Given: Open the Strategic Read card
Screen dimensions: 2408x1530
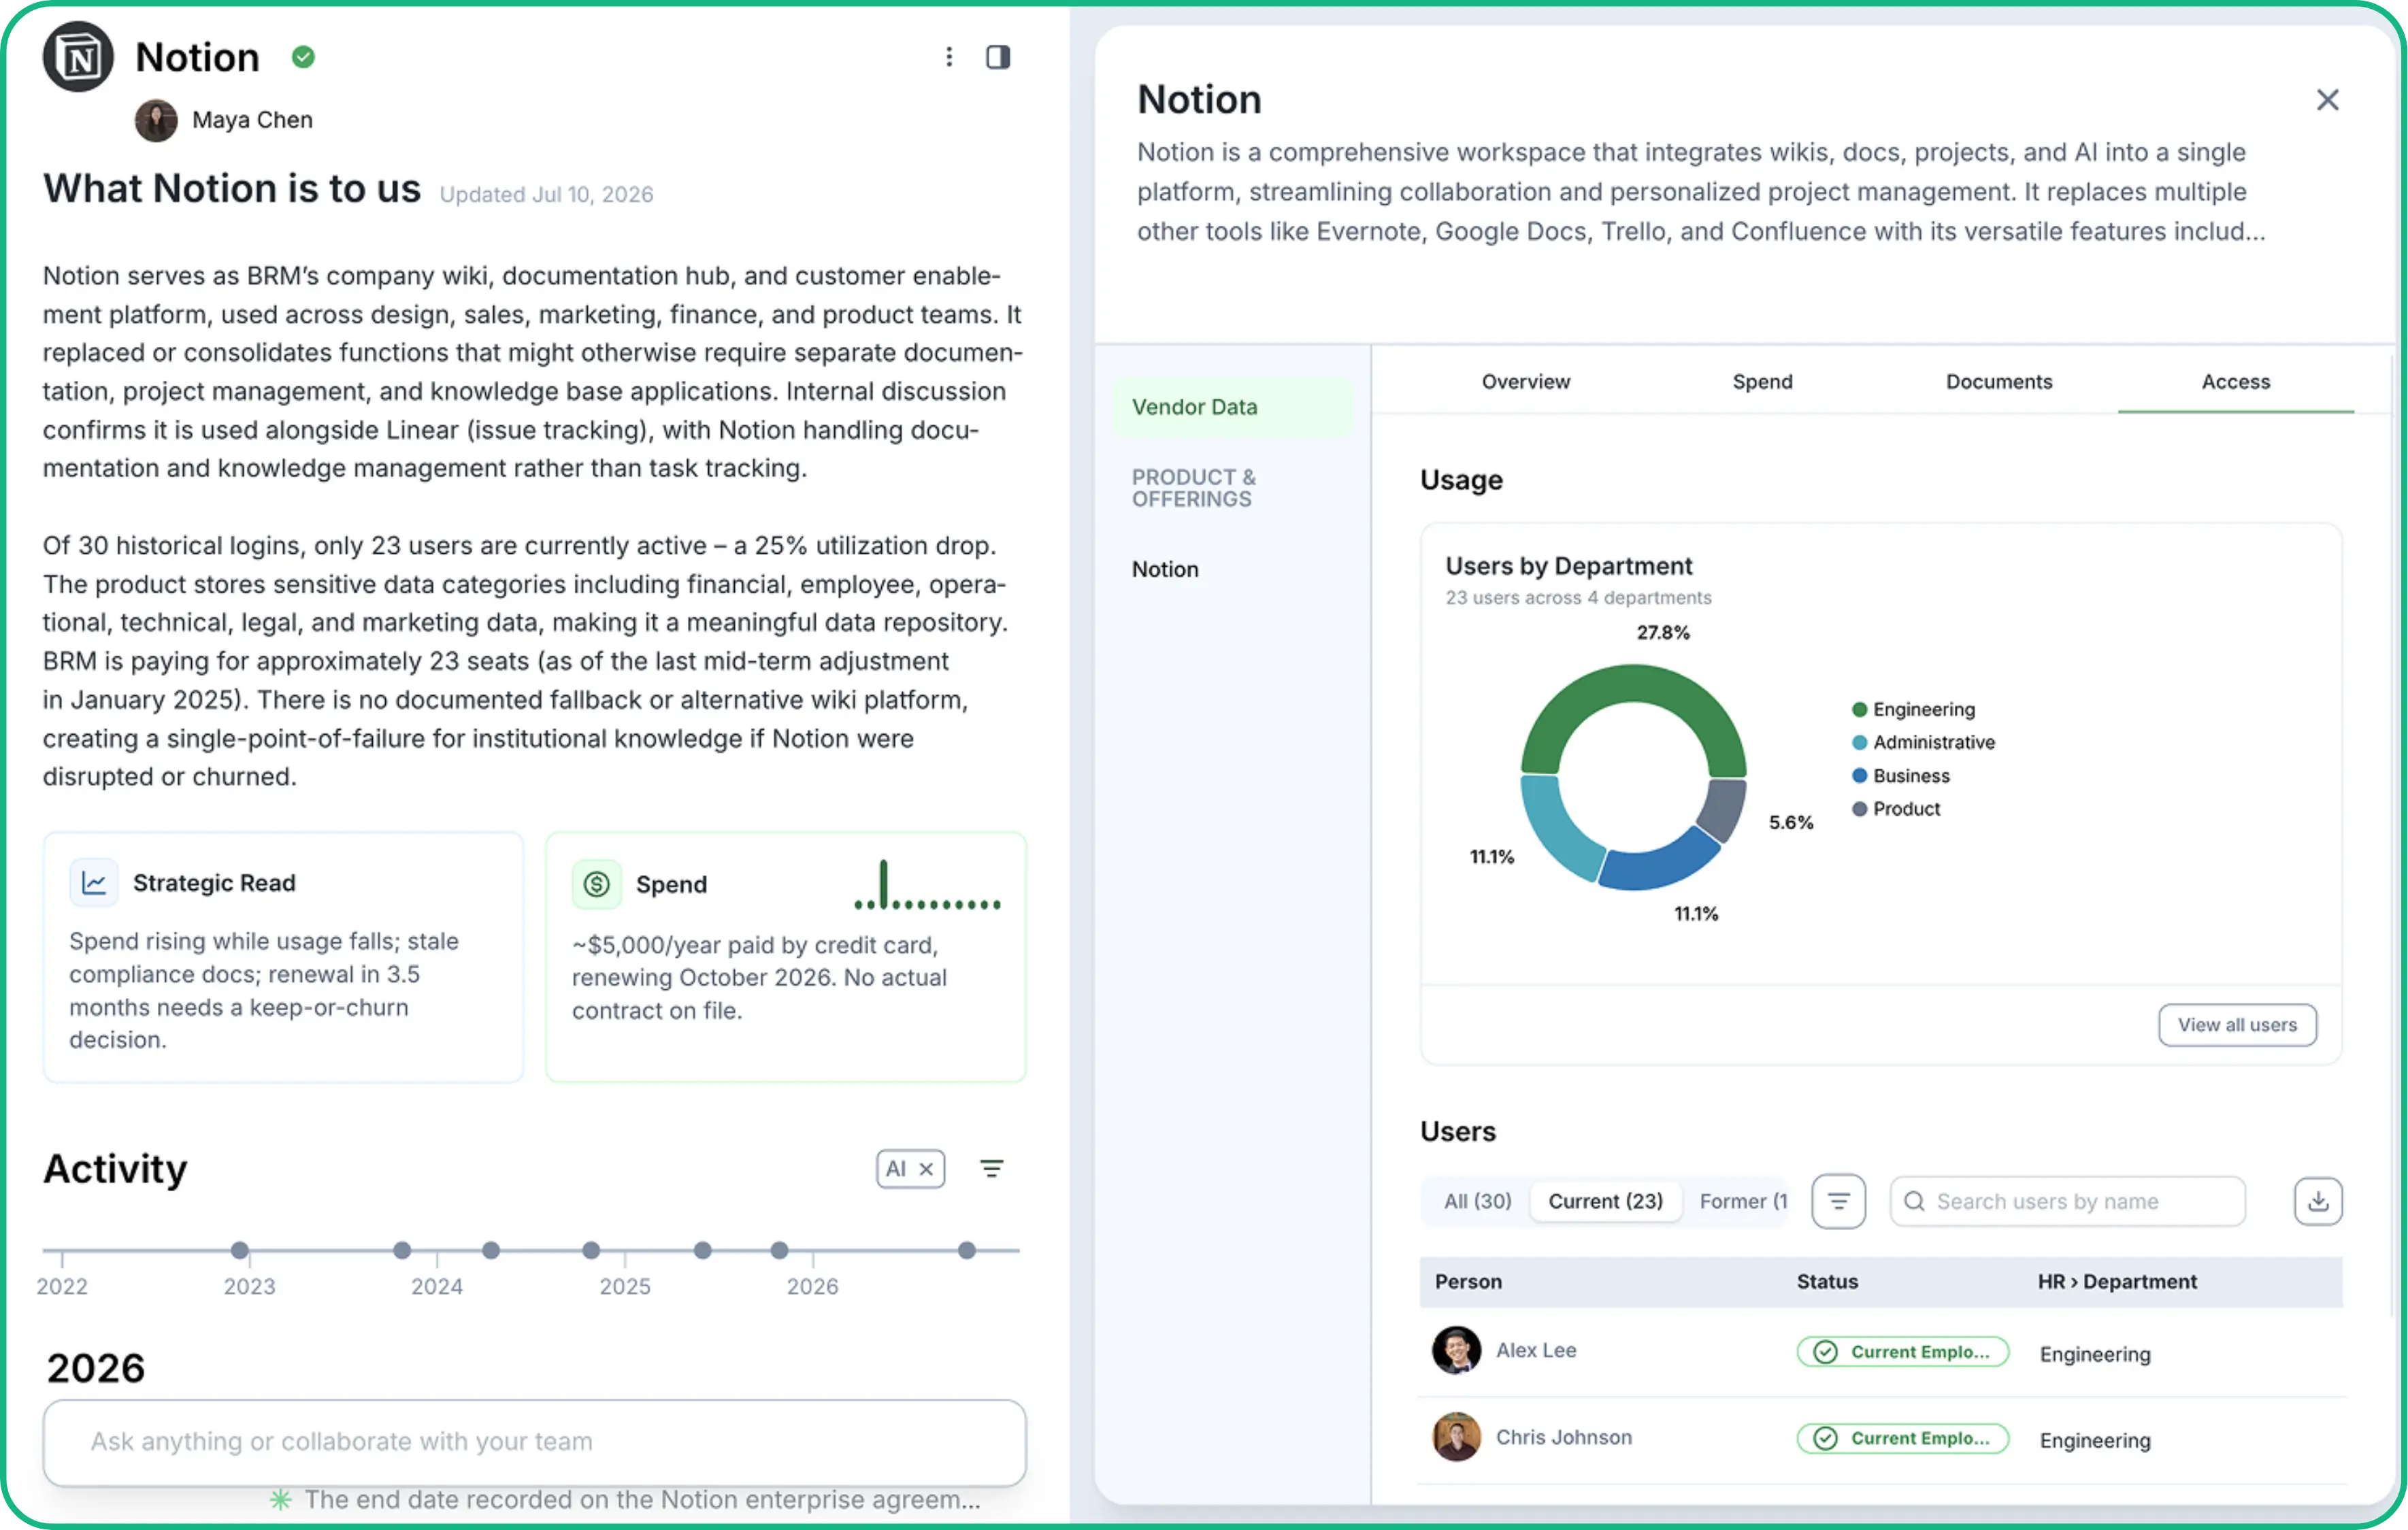Looking at the screenshot, I should click(283, 957).
